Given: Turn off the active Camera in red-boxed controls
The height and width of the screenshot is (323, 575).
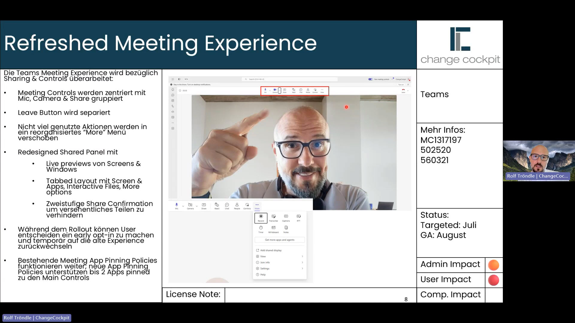Looking at the screenshot, I should (x=275, y=91).
